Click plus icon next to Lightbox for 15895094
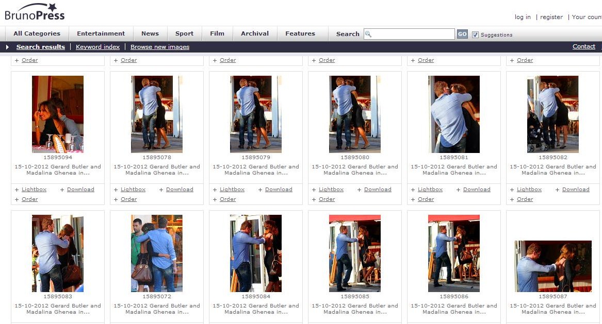Viewport: 602px width, 324px height. click(x=17, y=190)
